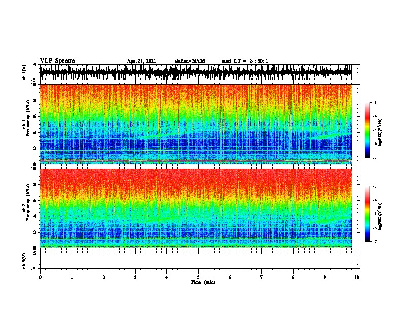This screenshot has width=402, height=311.
Task: Click inside the ch.2 spectrogram panel
Action: (x=195, y=208)
